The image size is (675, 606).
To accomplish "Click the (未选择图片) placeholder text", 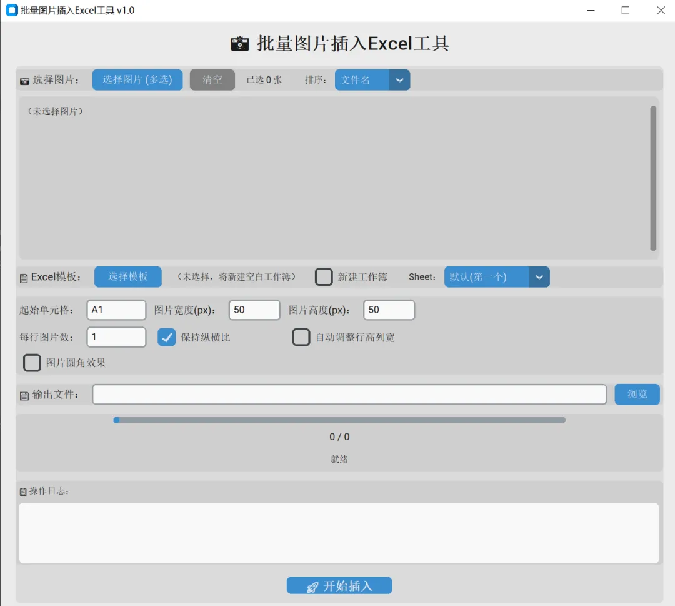I will tap(55, 111).
